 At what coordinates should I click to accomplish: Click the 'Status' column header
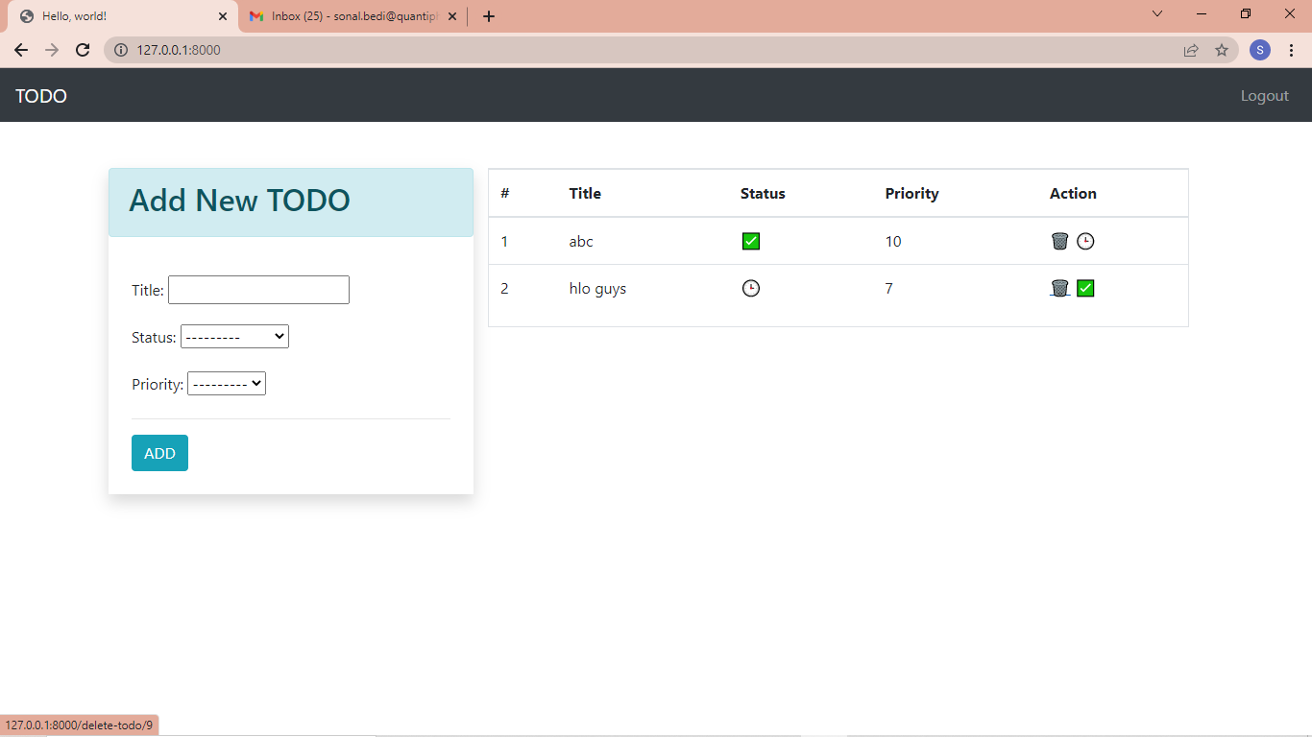(763, 193)
